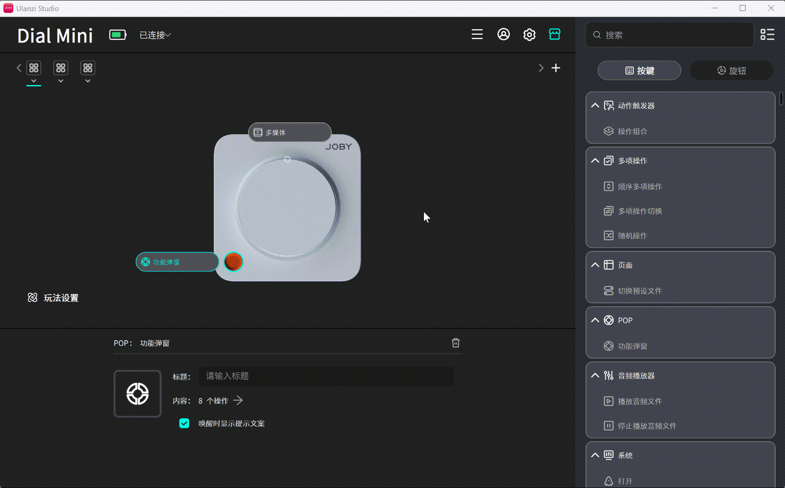Collapse the 页面 section
The width and height of the screenshot is (785, 488).
click(x=595, y=265)
